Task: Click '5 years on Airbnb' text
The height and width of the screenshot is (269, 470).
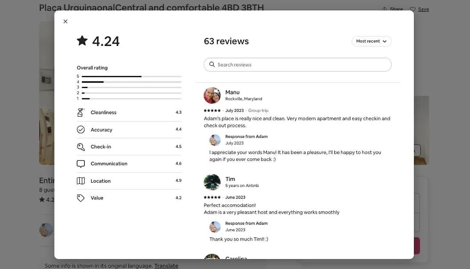Action: pyautogui.click(x=242, y=186)
